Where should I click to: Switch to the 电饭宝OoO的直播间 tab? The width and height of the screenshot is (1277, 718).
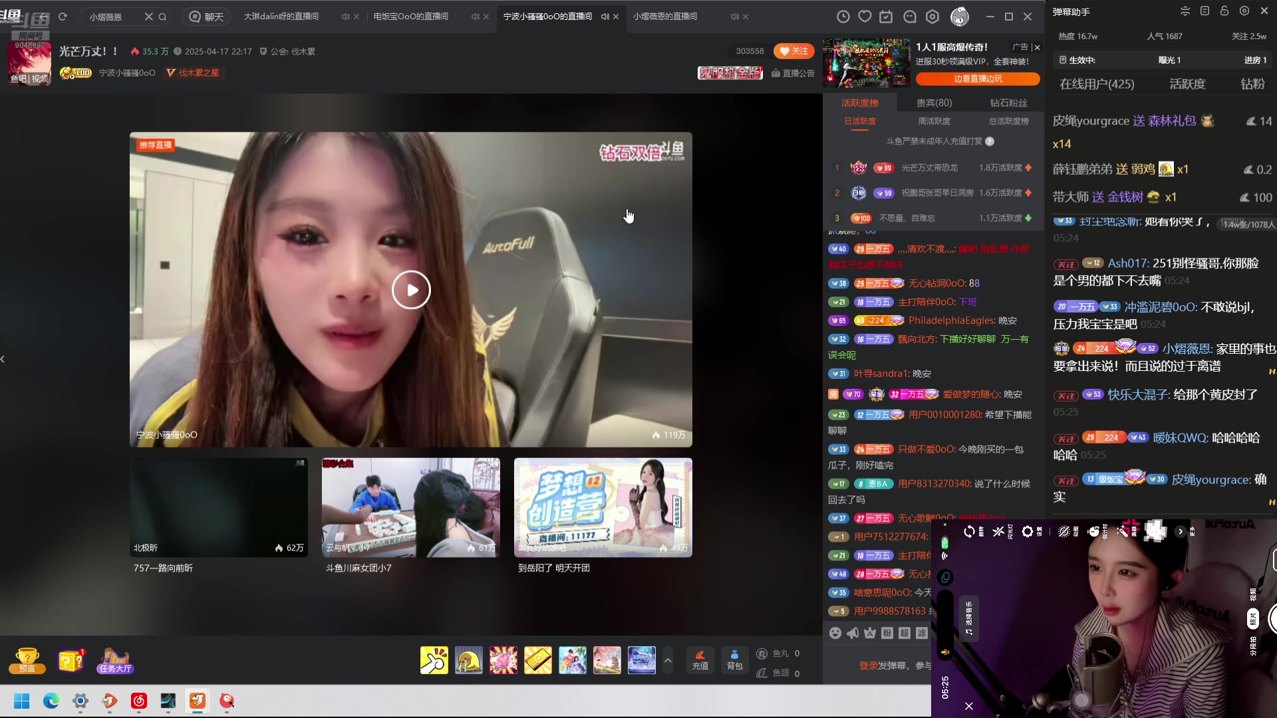pos(411,17)
